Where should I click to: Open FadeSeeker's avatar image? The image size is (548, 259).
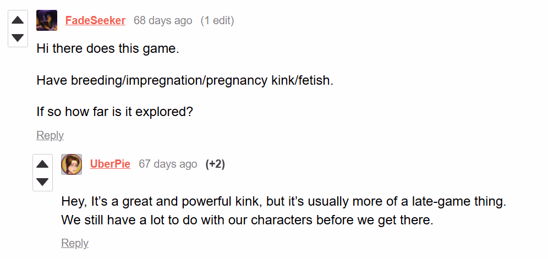click(x=47, y=21)
